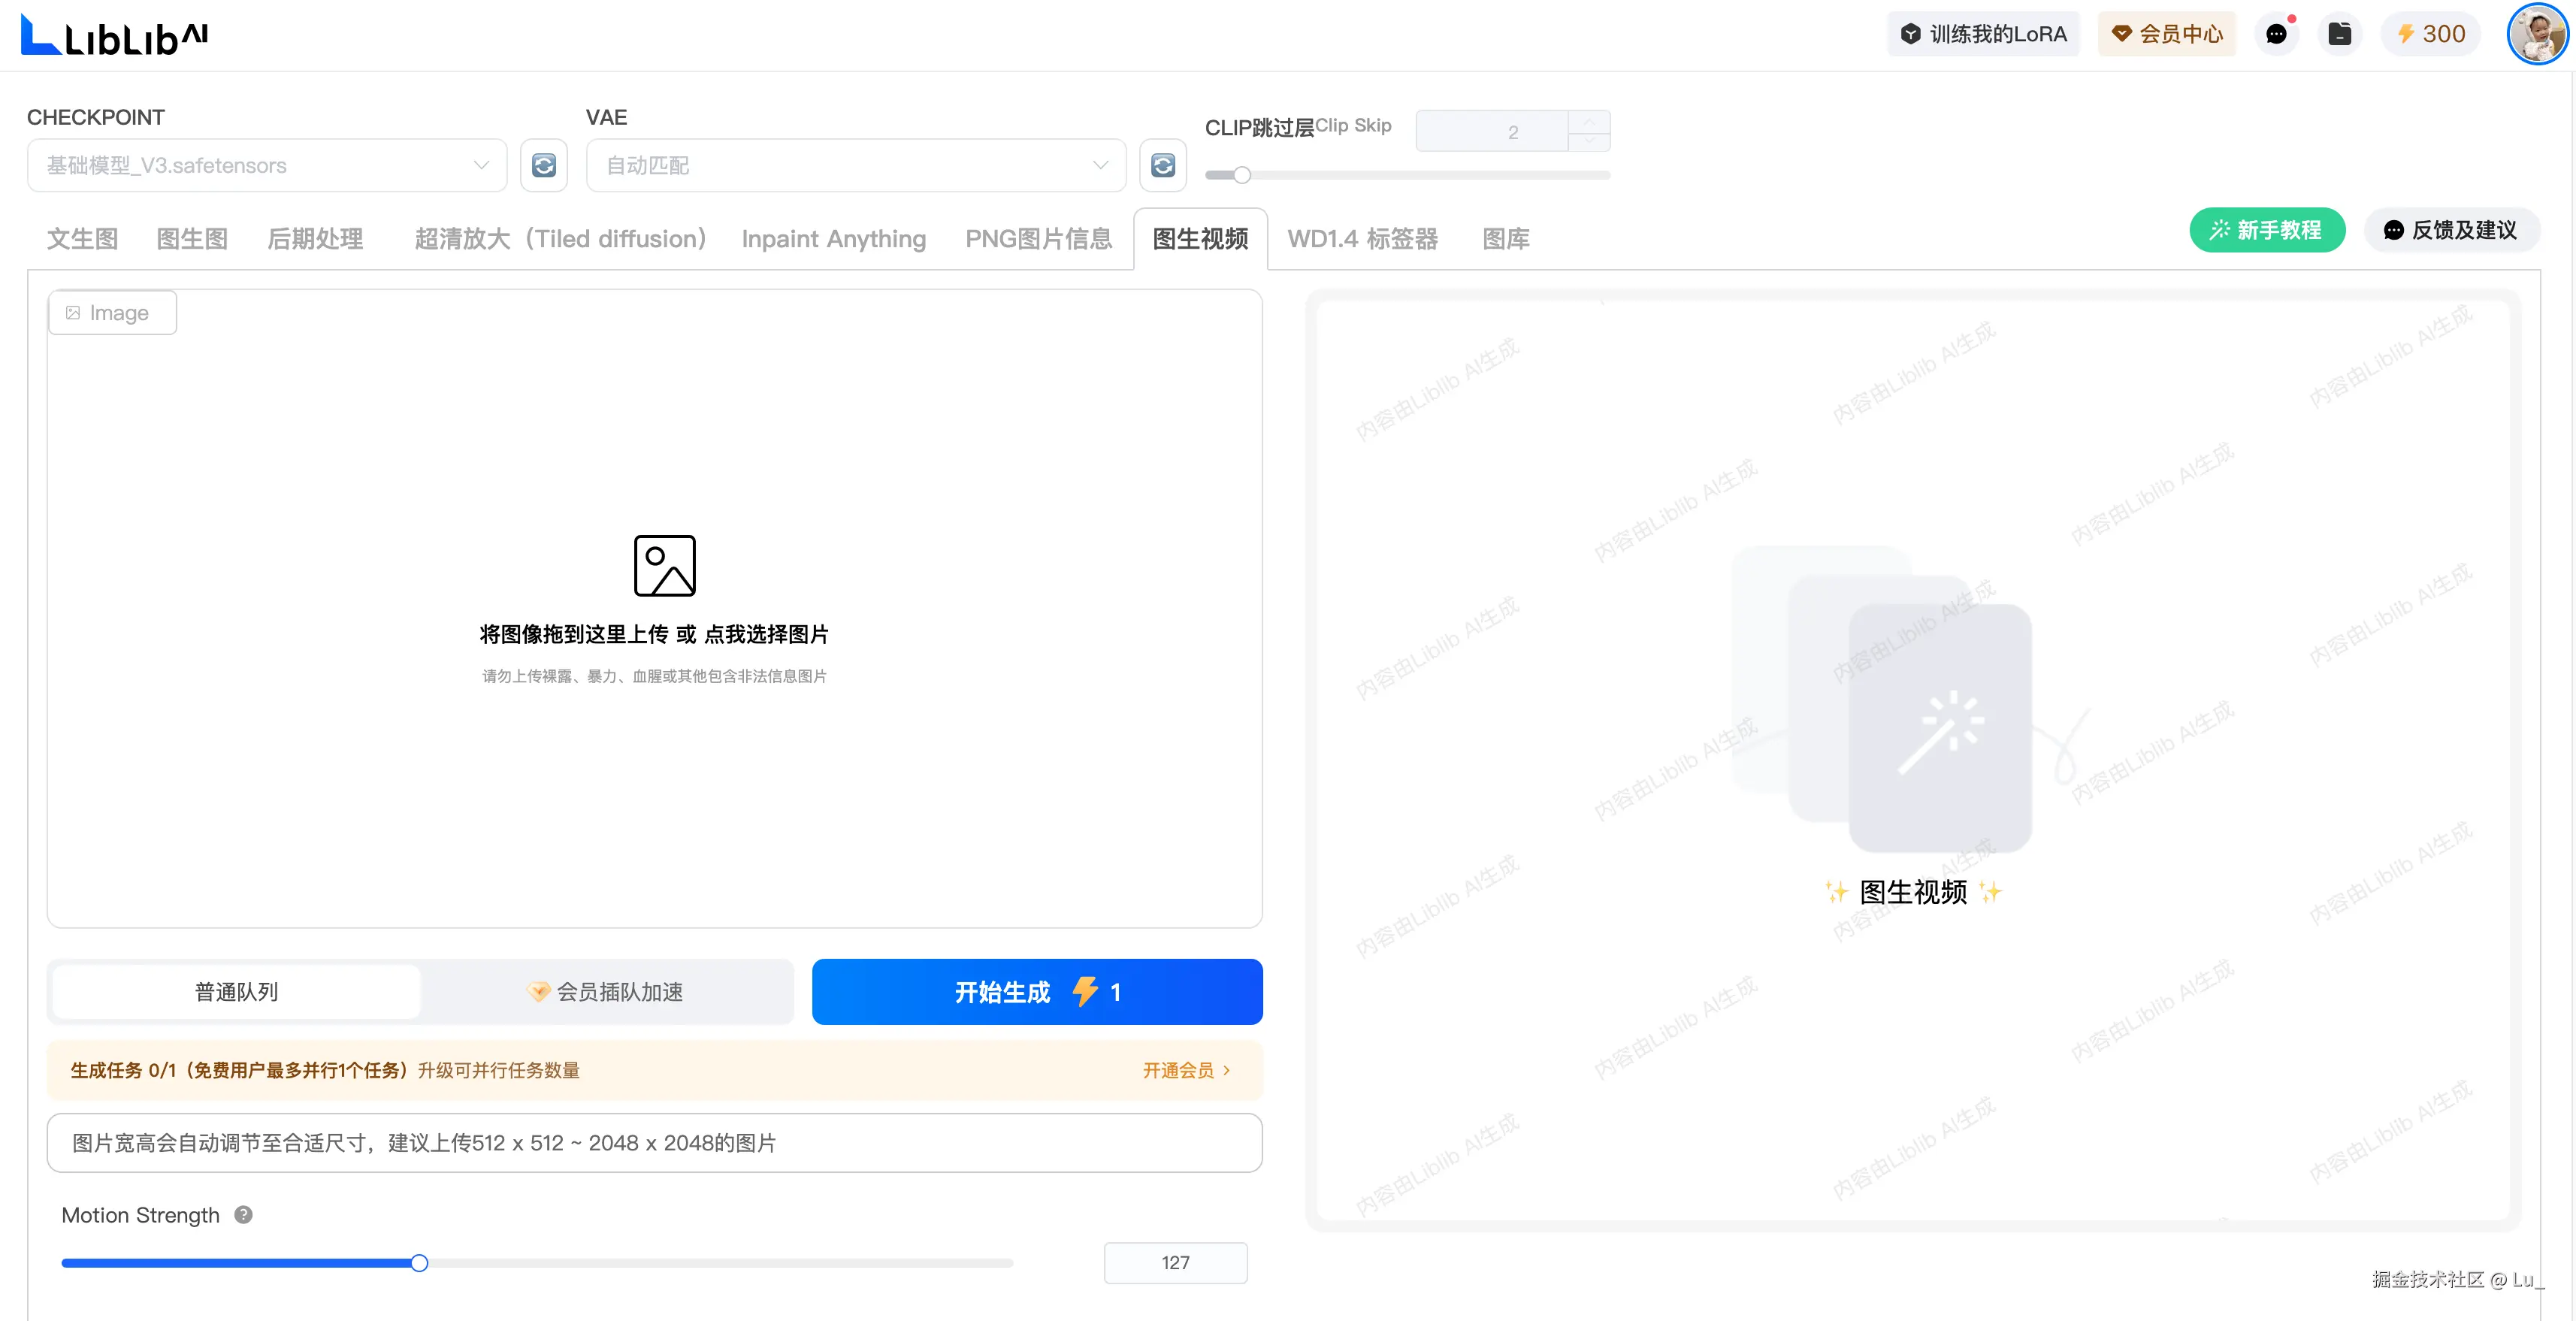Refresh the VAE list

1162,165
